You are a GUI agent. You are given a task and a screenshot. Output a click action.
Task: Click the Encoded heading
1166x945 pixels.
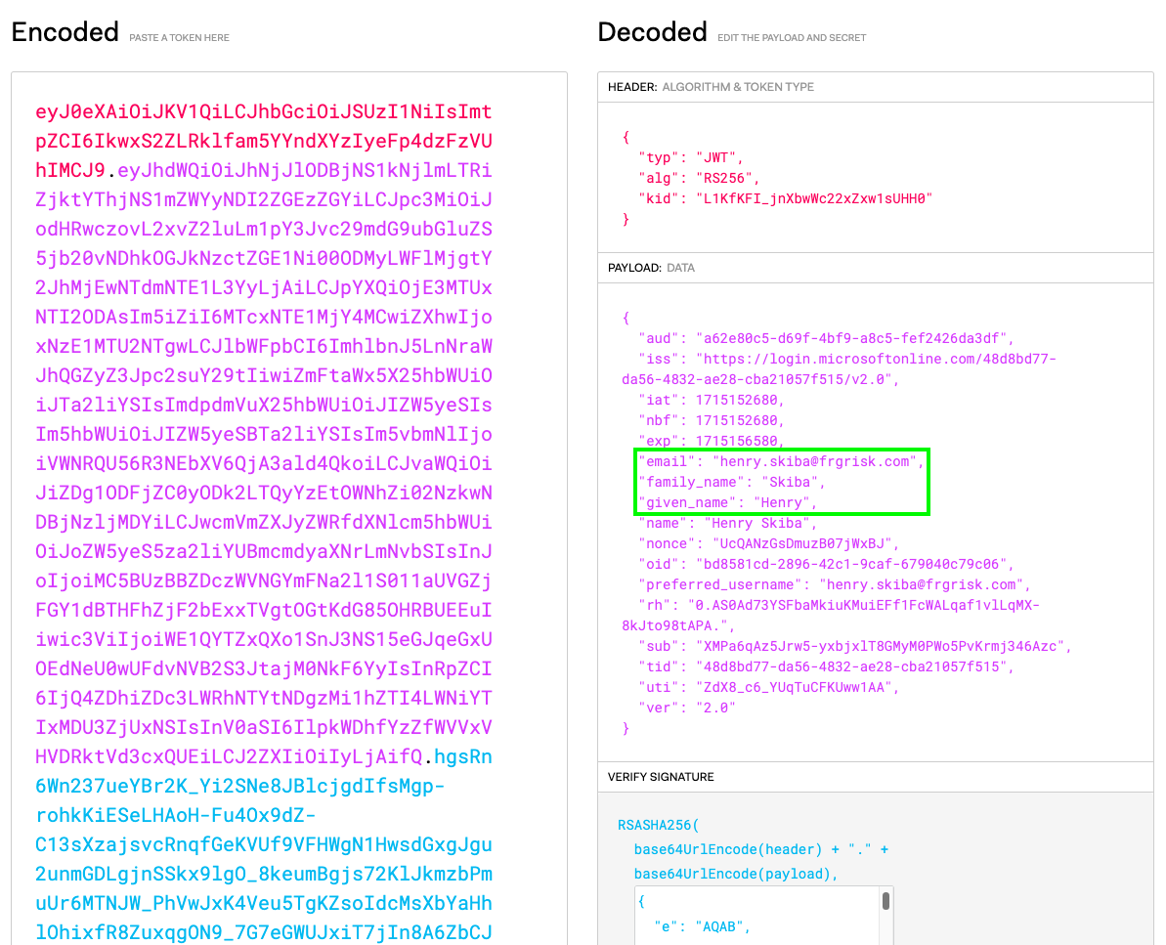pyautogui.click(x=65, y=32)
